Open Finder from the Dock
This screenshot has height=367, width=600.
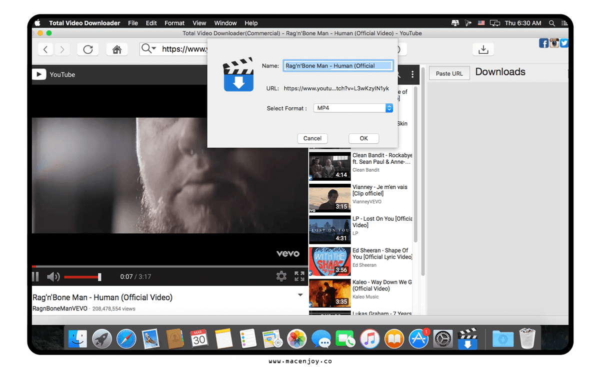(77, 339)
